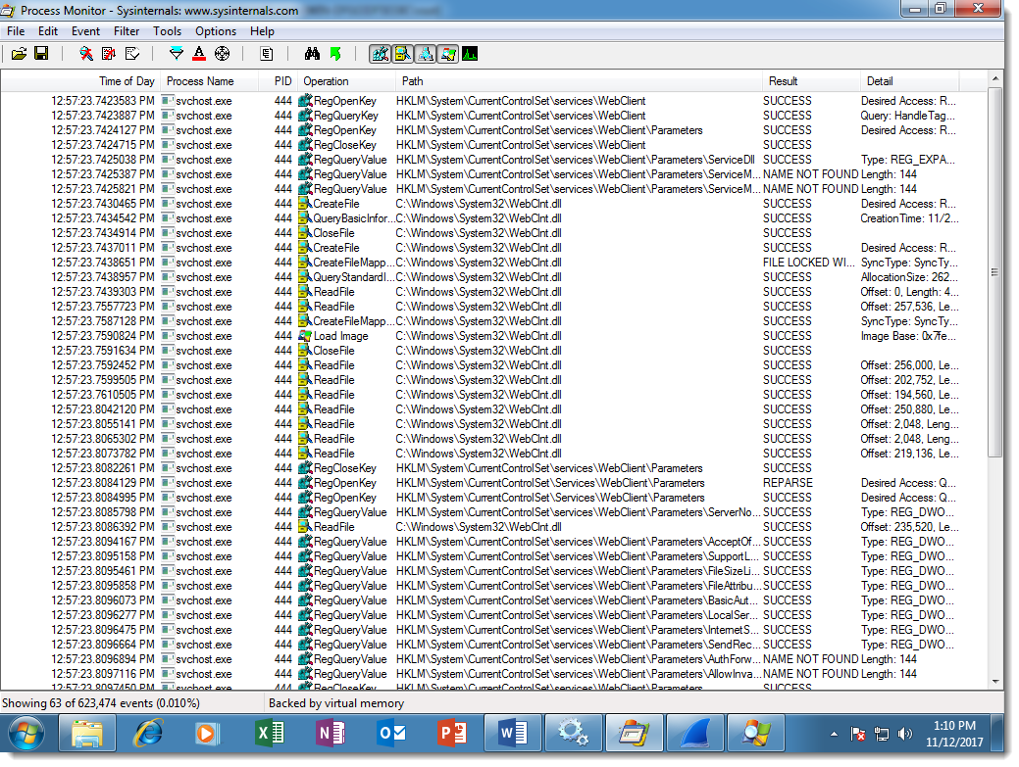Screen dimensions: 1019x767
Task: Open the Tools menu
Action: point(167,31)
